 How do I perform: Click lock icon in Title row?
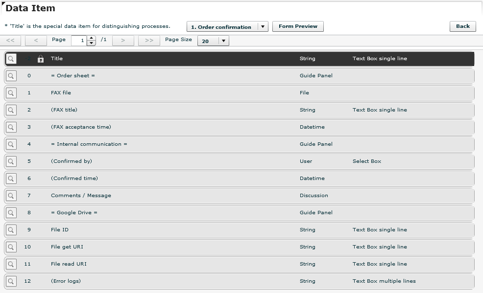pyautogui.click(x=41, y=59)
